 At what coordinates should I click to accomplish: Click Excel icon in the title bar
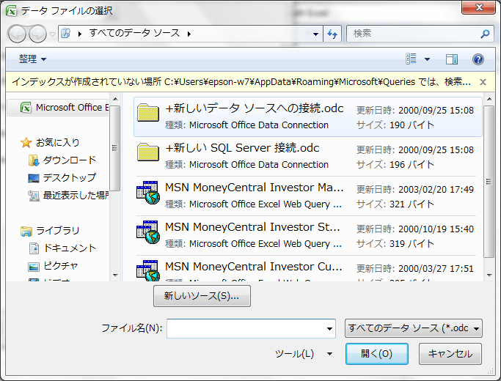coord(11,11)
